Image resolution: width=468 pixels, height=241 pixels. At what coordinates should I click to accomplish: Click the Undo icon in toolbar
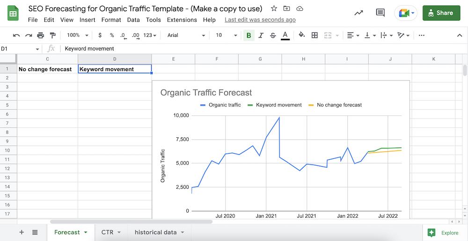pos(16,35)
